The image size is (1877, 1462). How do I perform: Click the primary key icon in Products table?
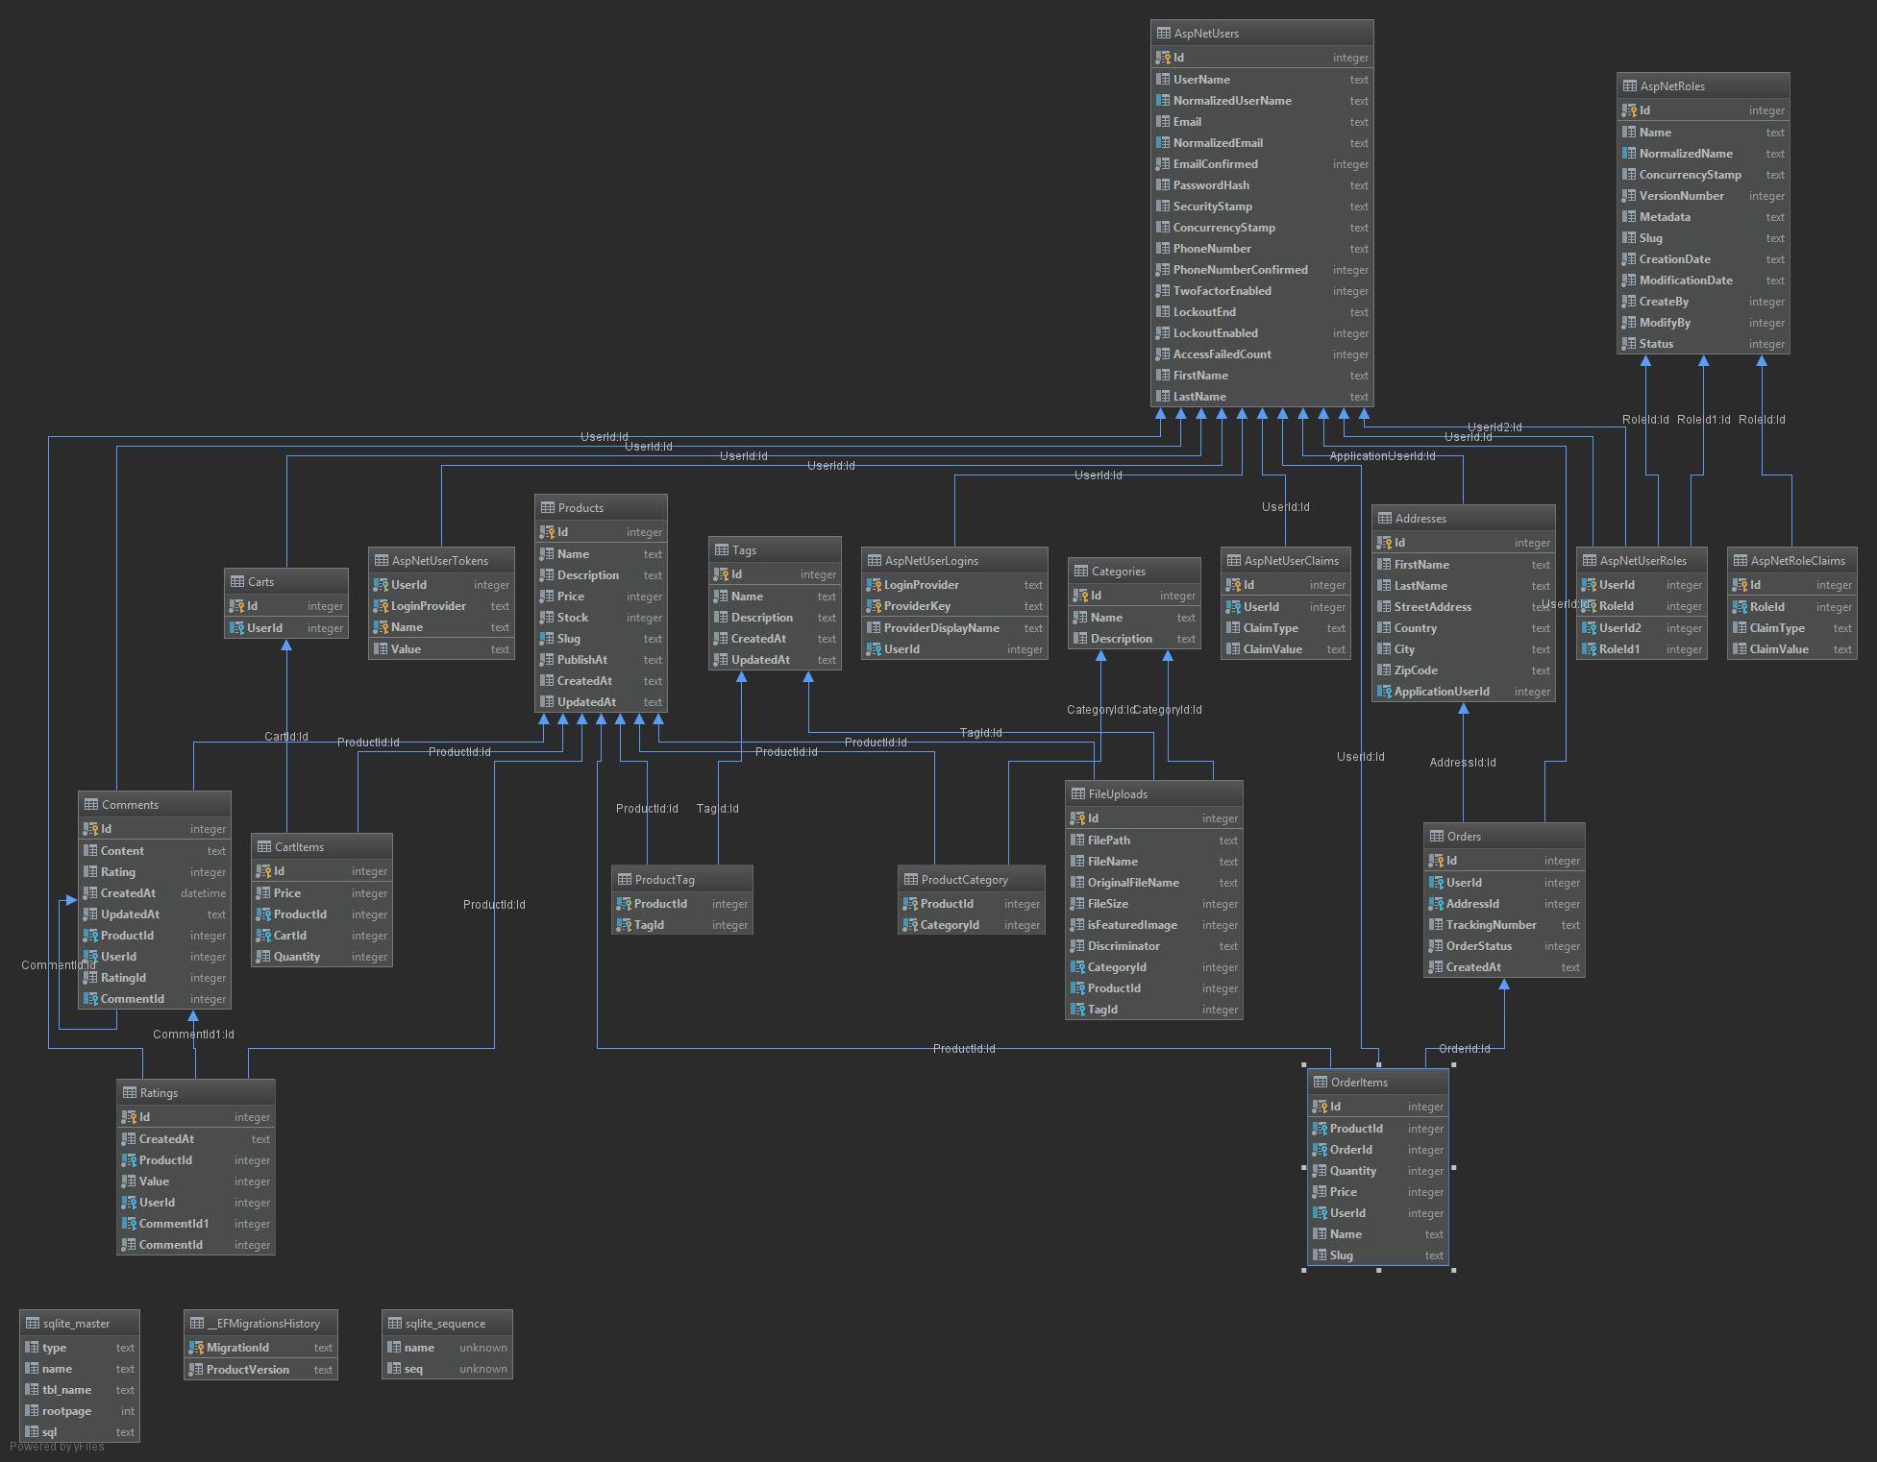tap(547, 532)
